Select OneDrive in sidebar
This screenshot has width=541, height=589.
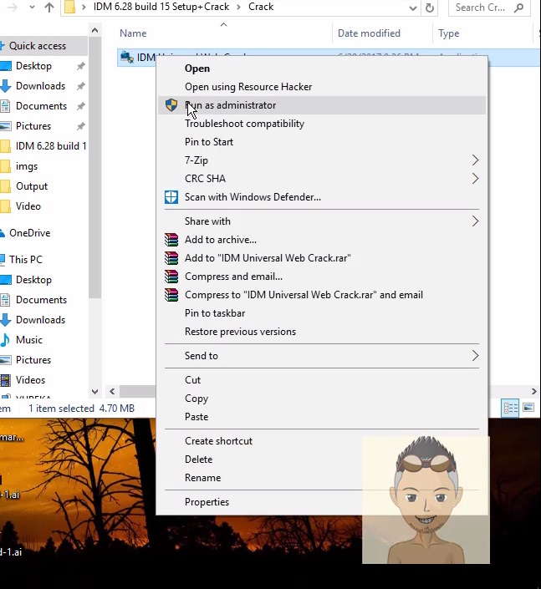click(30, 233)
